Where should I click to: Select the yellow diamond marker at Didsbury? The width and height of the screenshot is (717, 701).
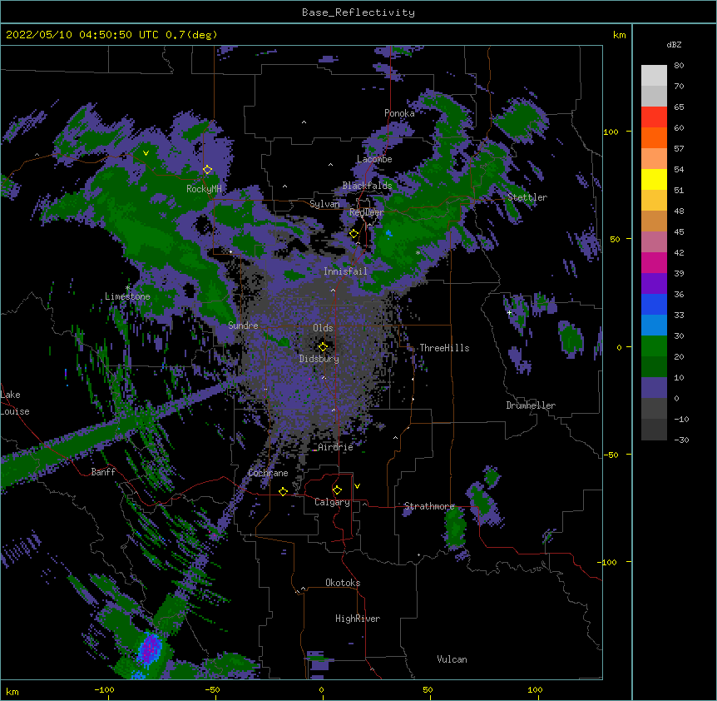pyautogui.click(x=324, y=346)
